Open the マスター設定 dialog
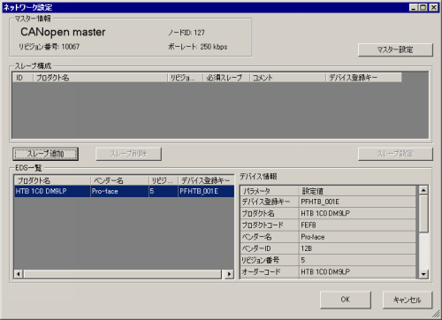442x320 pixels. click(395, 50)
